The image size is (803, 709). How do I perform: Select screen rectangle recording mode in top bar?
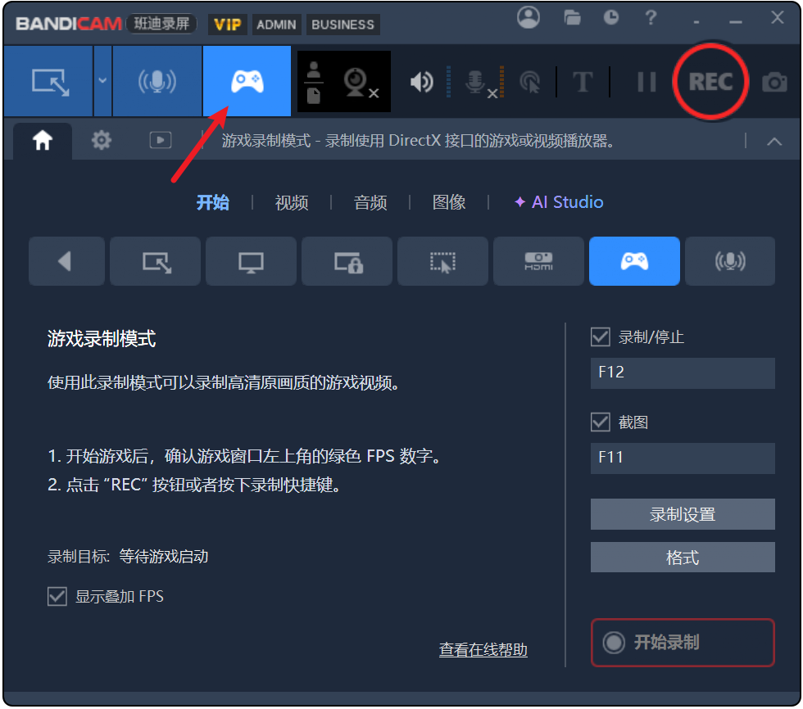click(x=49, y=81)
